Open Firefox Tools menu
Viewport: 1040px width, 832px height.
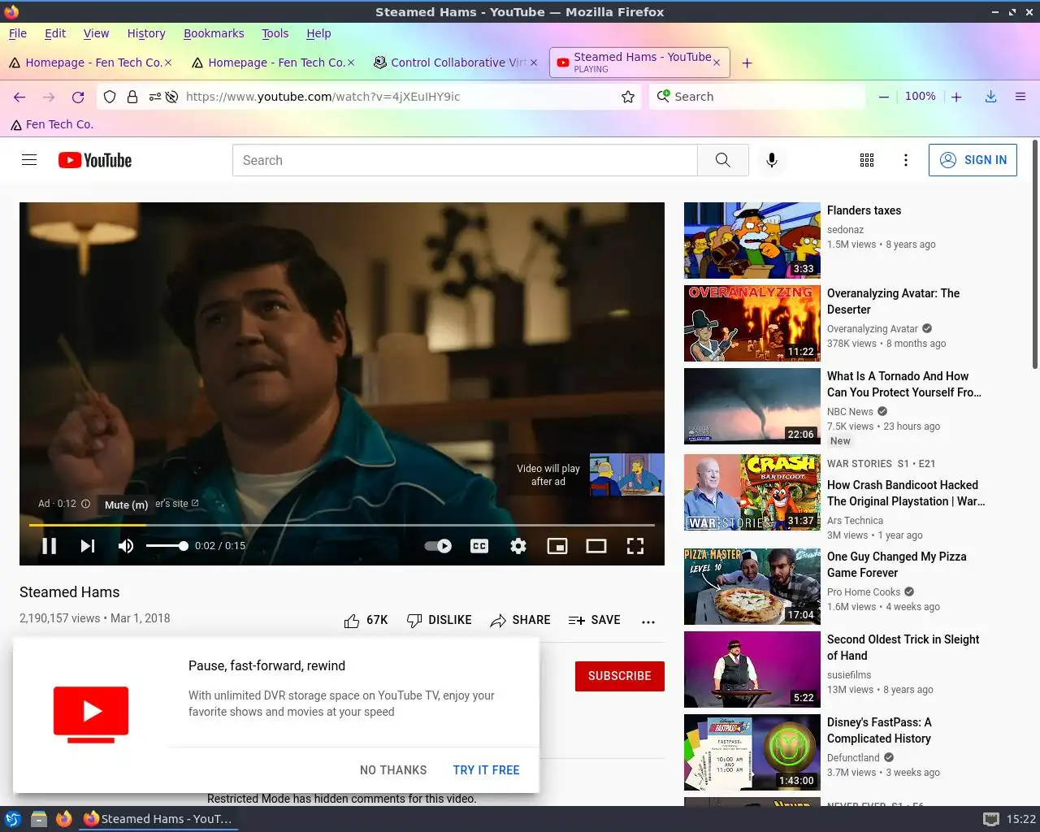click(275, 33)
